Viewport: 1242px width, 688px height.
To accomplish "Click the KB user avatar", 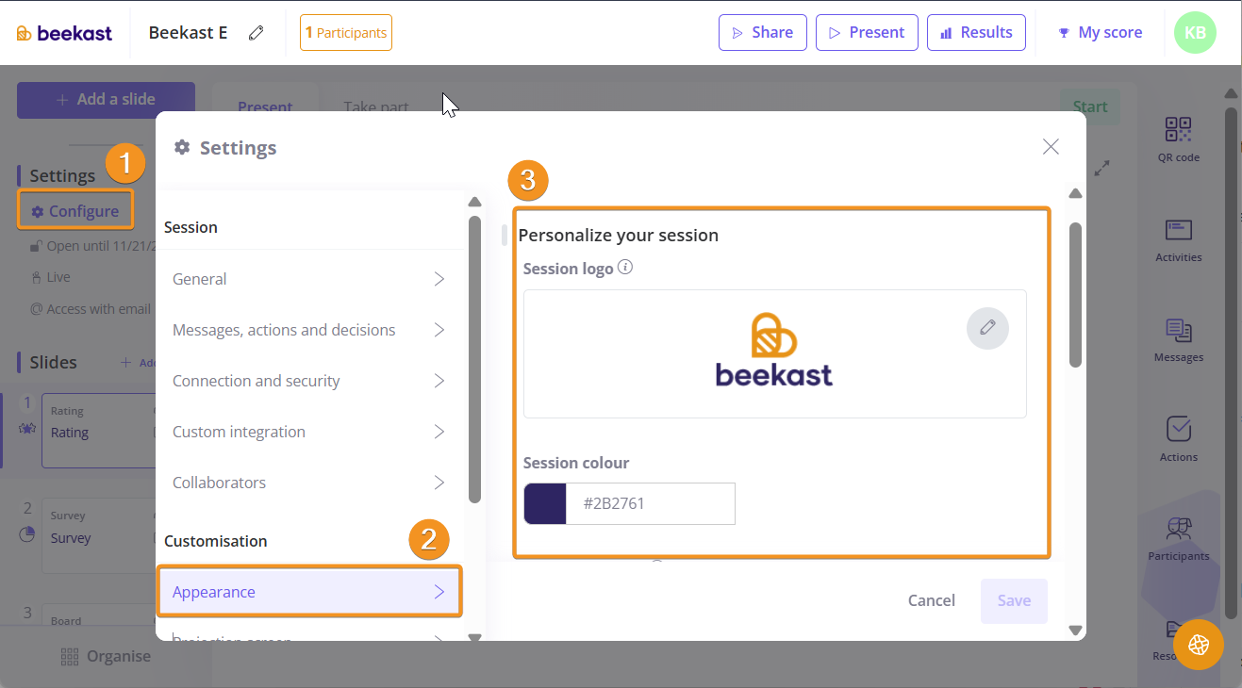I will (1194, 33).
